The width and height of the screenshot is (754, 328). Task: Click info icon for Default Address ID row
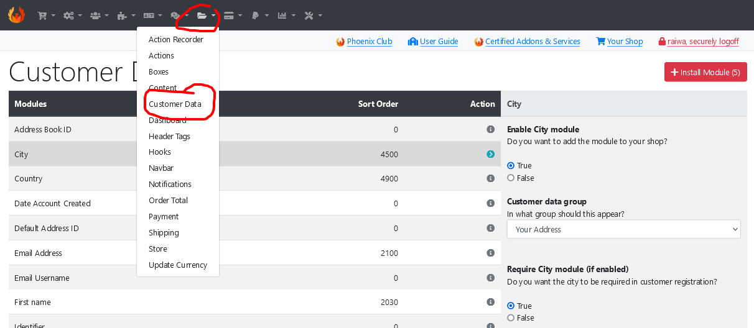490,228
